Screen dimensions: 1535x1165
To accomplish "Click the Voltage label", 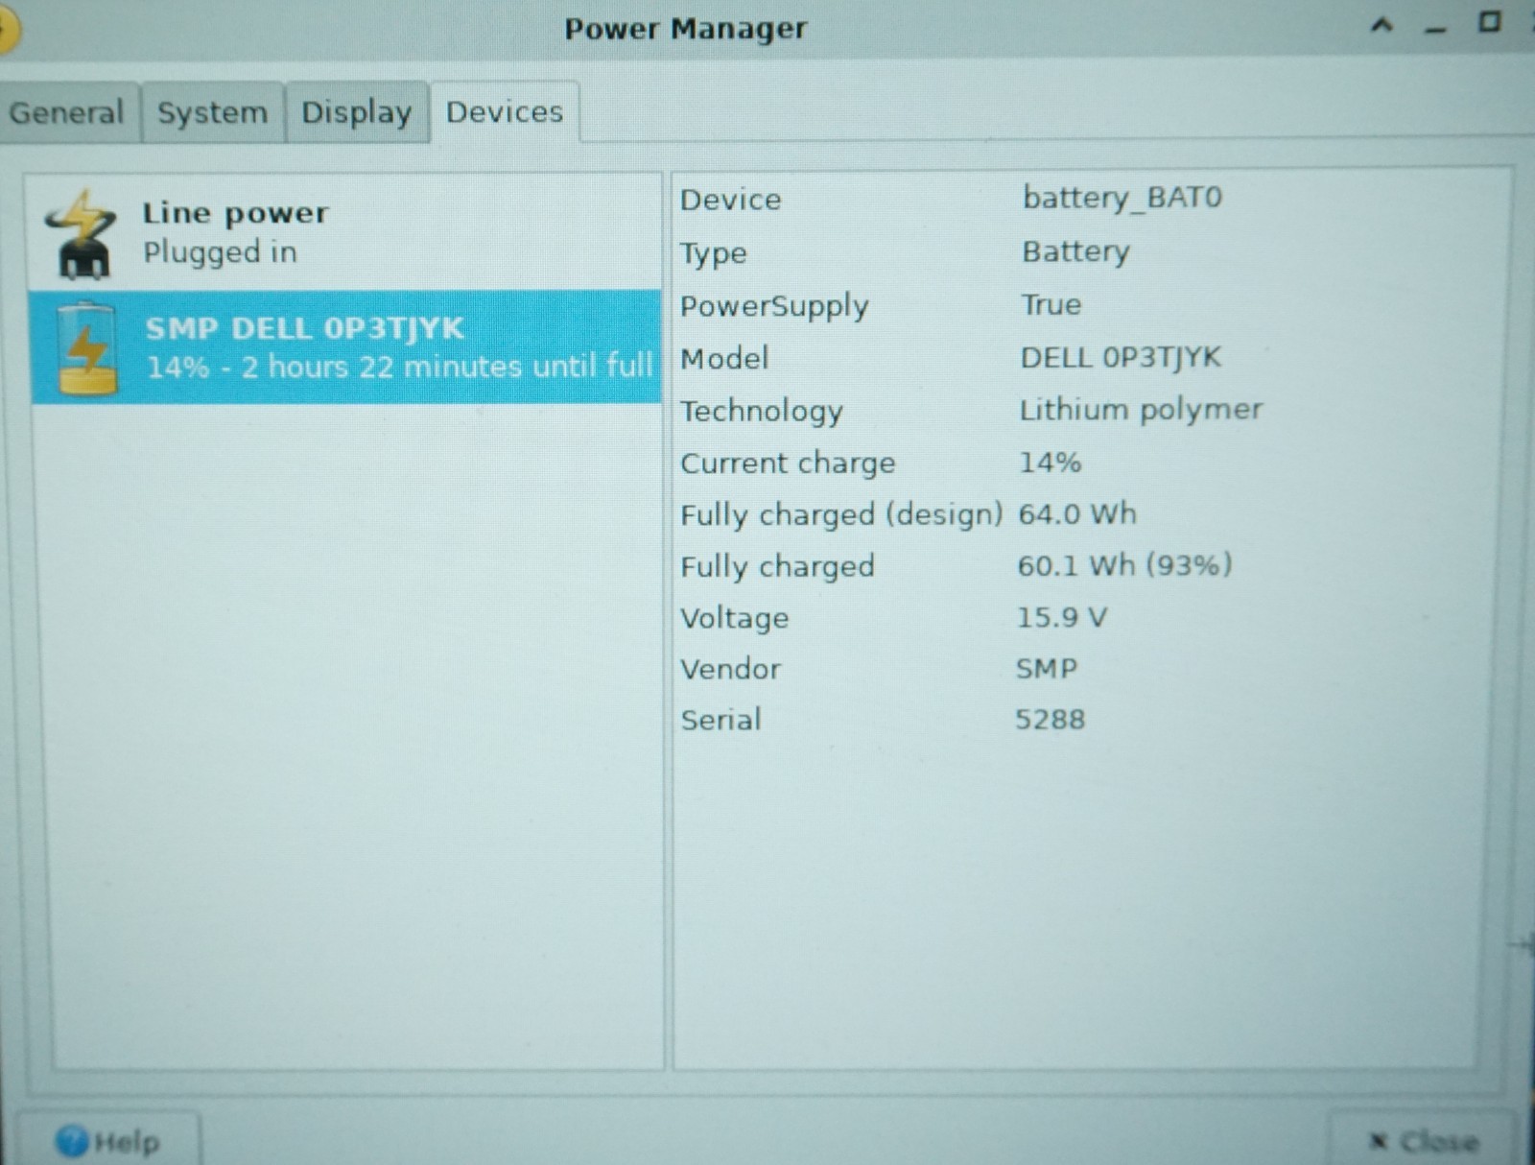I will (x=735, y=618).
